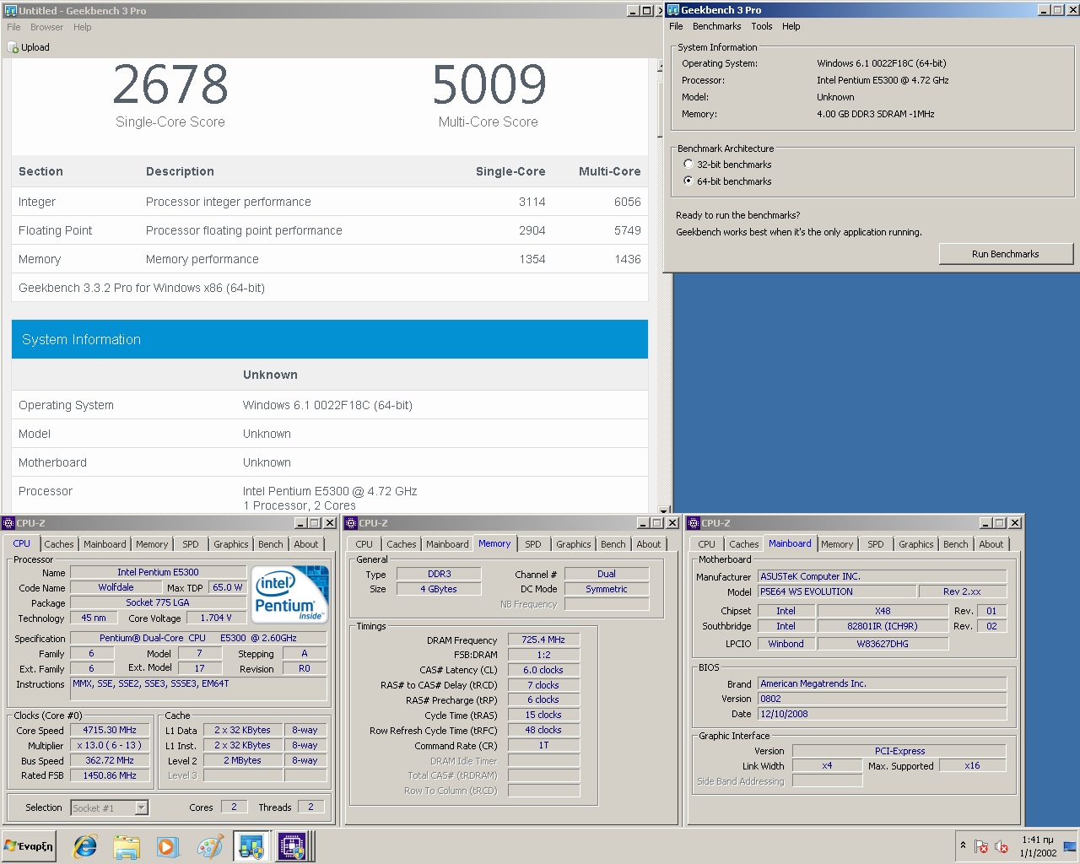The width and height of the screenshot is (1080, 864).
Task: Open the Benchmarks menu
Action: (716, 26)
